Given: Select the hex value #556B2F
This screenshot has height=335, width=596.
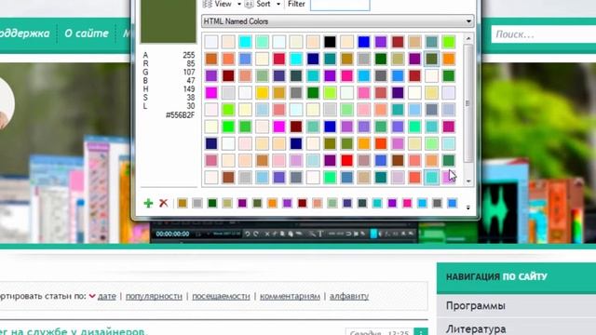Looking at the screenshot, I should [x=180, y=115].
